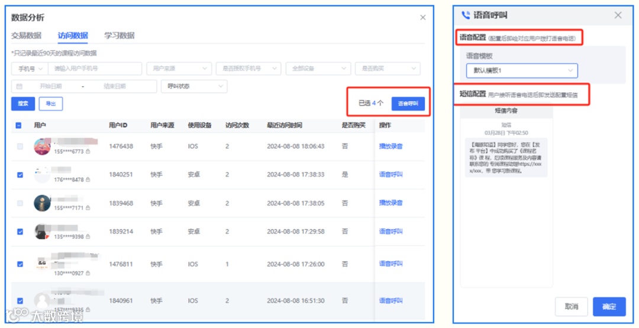Click lock icon next to 135****9398
Viewport: 639px width, 328px height.
(88, 236)
